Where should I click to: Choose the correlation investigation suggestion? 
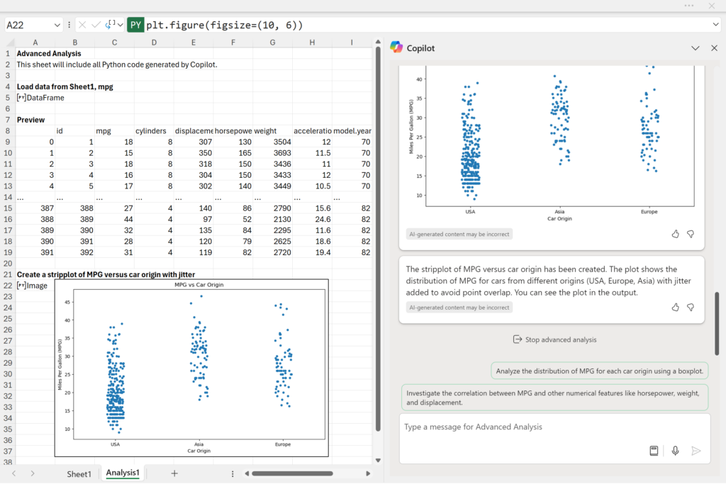point(554,398)
